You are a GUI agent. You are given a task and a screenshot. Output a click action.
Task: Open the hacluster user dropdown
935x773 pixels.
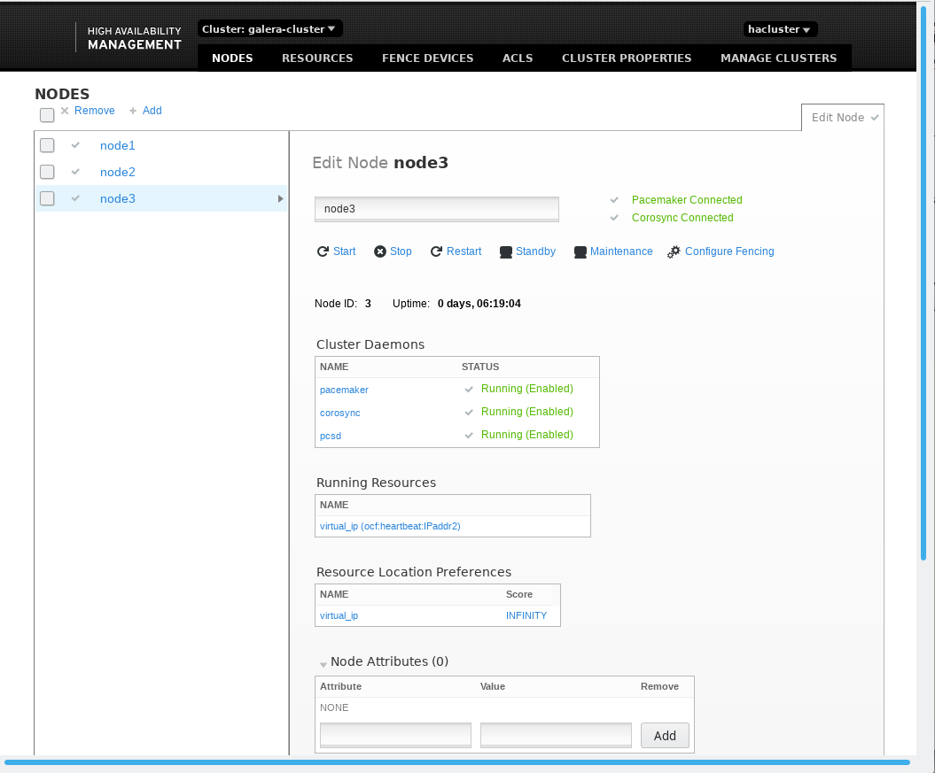click(780, 29)
